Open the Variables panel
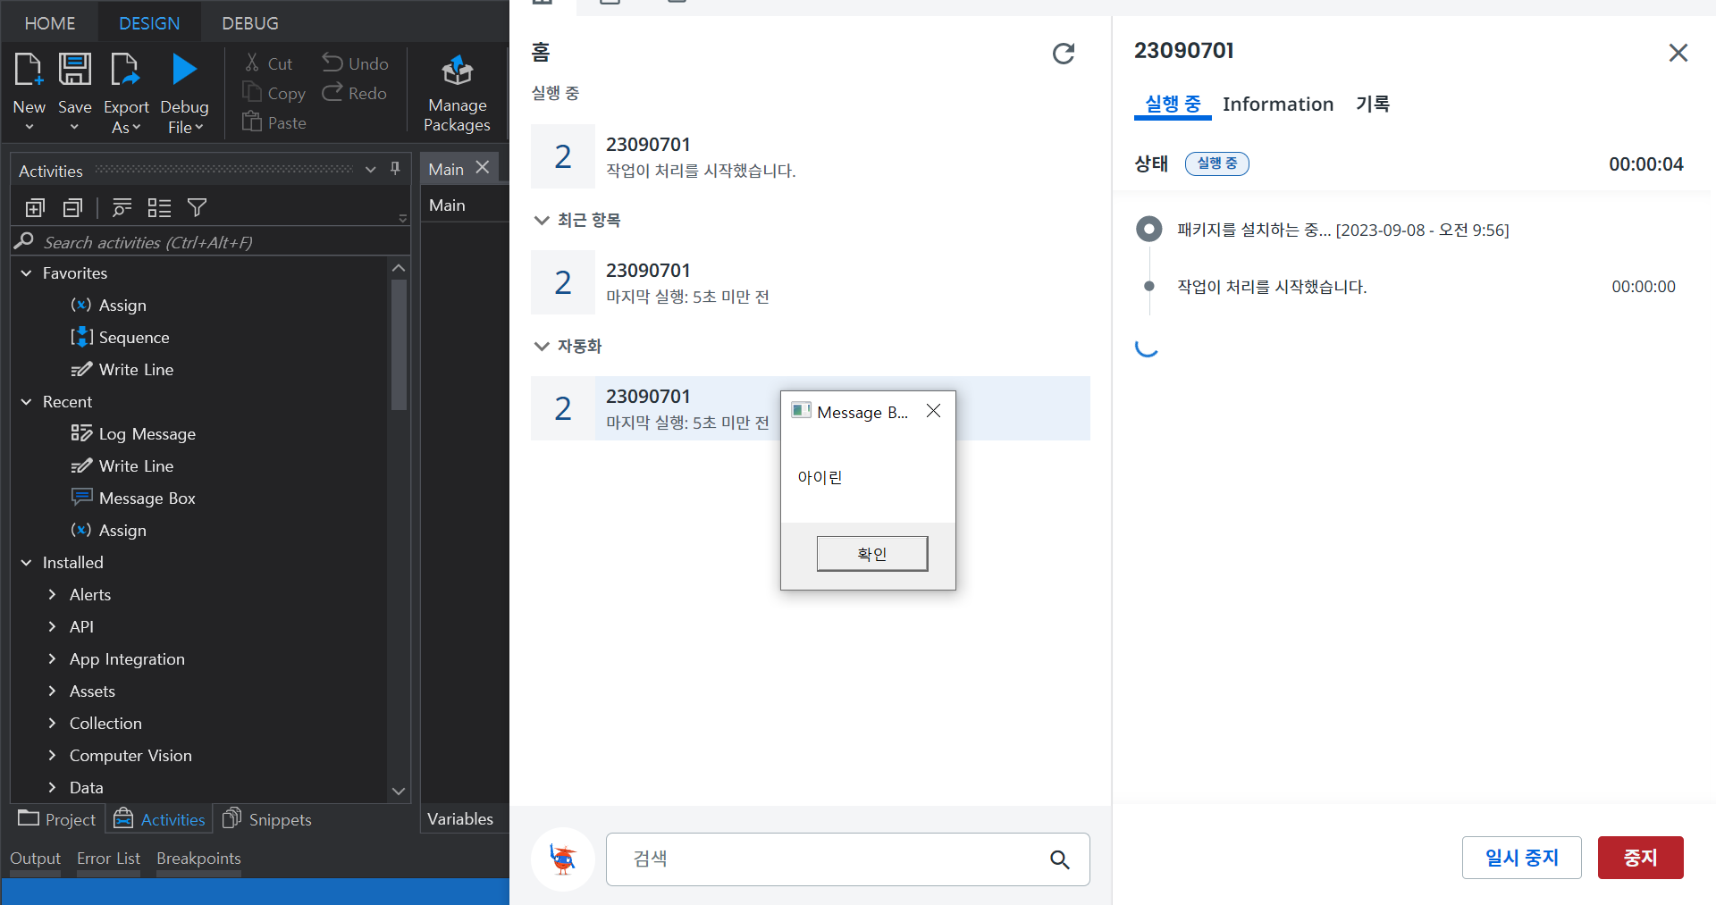The height and width of the screenshot is (905, 1716). (460, 819)
